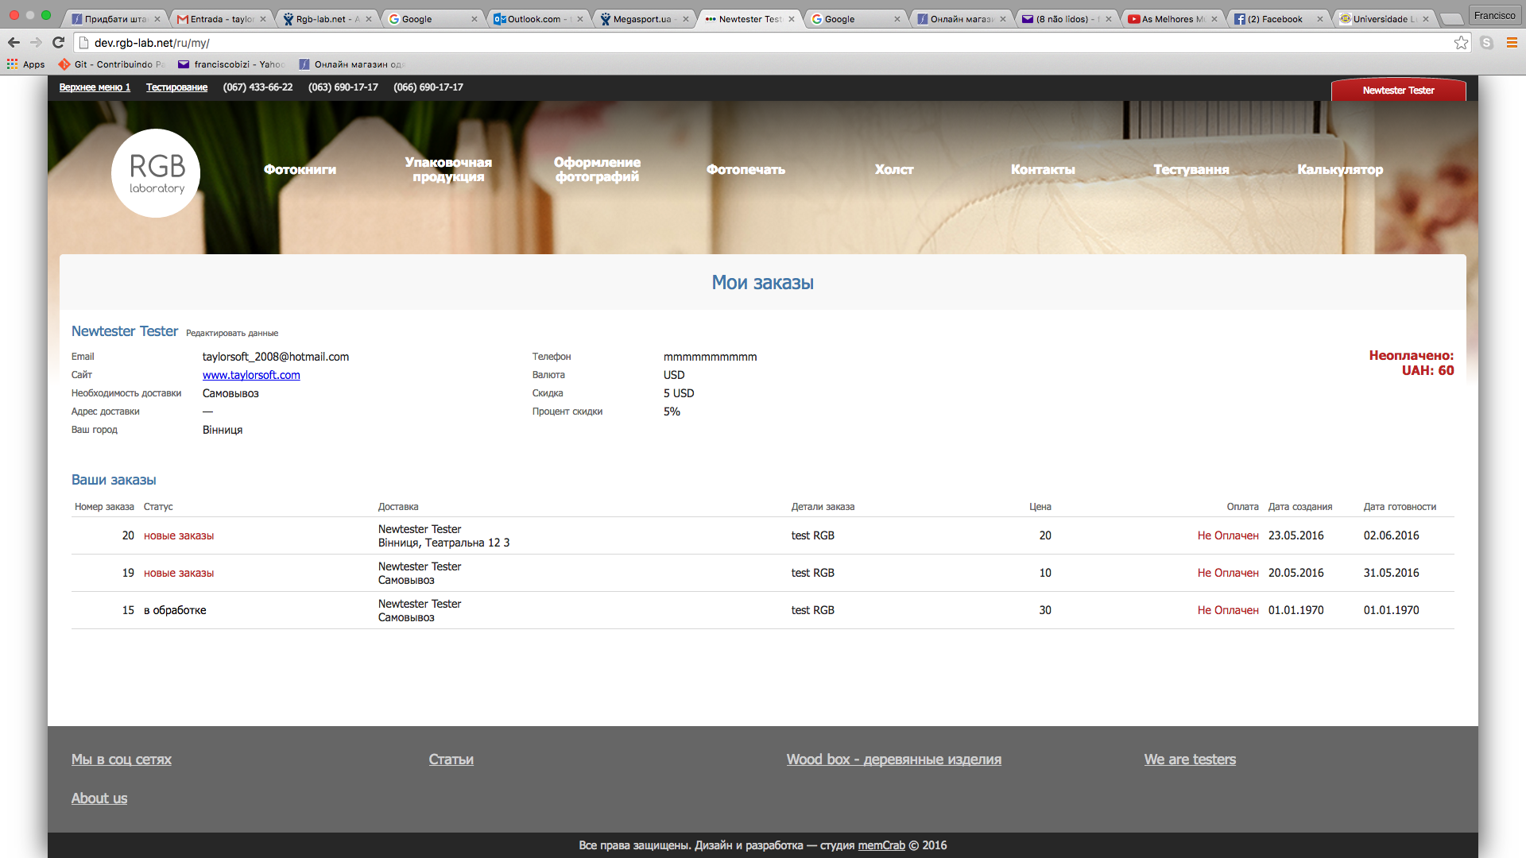Click Редактировать данные link

pos(232,333)
